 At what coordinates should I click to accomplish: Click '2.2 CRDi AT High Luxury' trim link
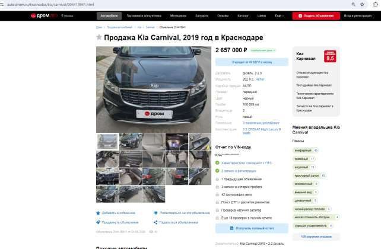[262, 131]
